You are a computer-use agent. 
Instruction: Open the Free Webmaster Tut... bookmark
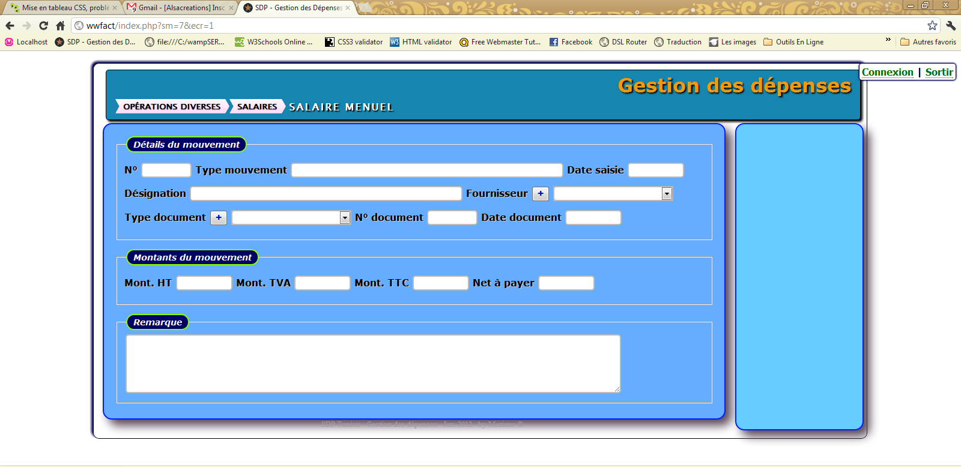500,42
